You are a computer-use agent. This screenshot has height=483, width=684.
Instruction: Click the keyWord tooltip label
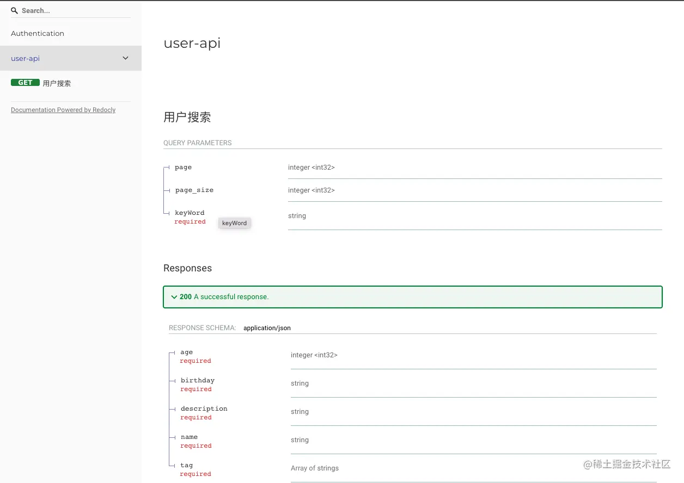pyautogui.click(x=234, y=223)
